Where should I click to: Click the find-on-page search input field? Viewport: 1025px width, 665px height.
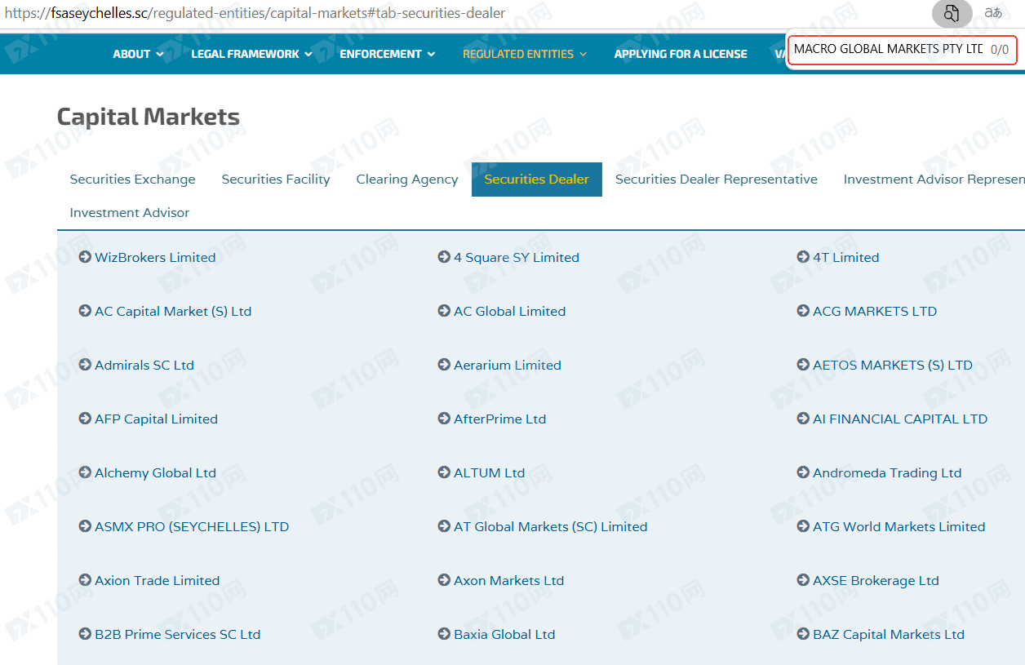[x=887, y=49]
